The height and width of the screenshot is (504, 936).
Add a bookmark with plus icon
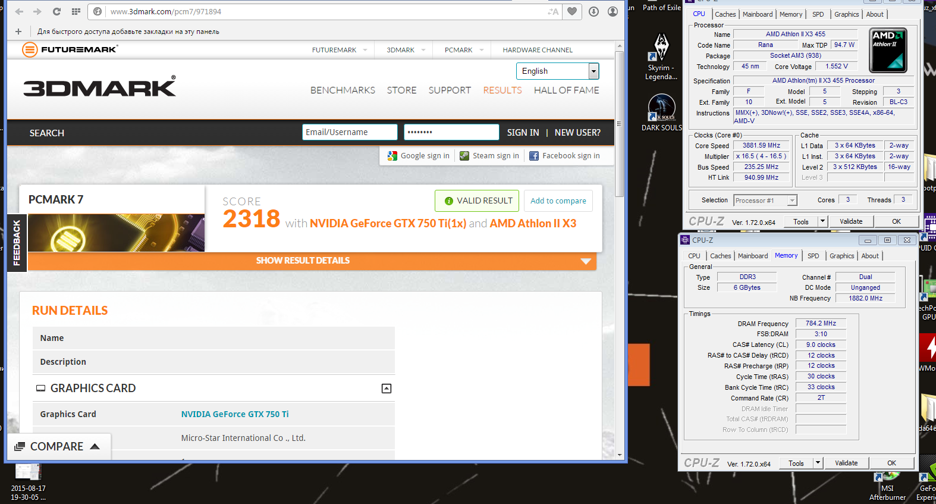pos(18,32)
